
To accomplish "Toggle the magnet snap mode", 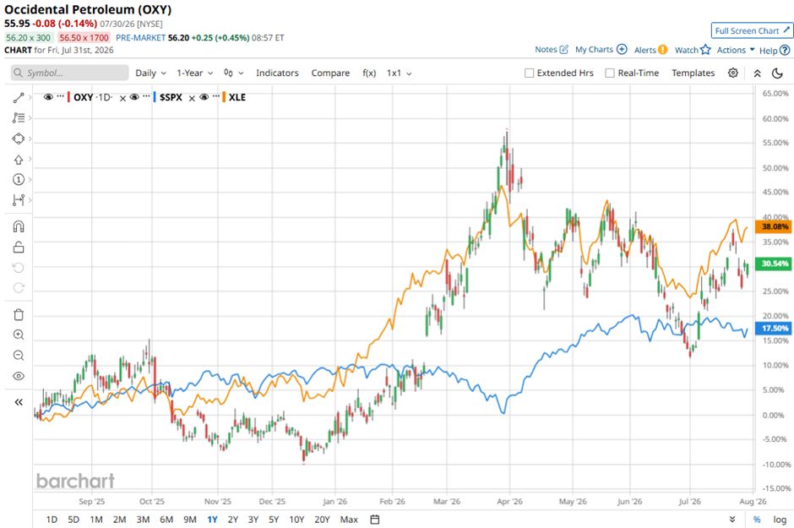I will [x=19, y=226].
